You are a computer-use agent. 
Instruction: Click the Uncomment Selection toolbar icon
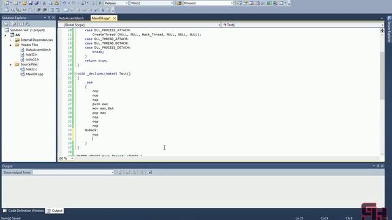pyautogui.click(x=58, y=10)
